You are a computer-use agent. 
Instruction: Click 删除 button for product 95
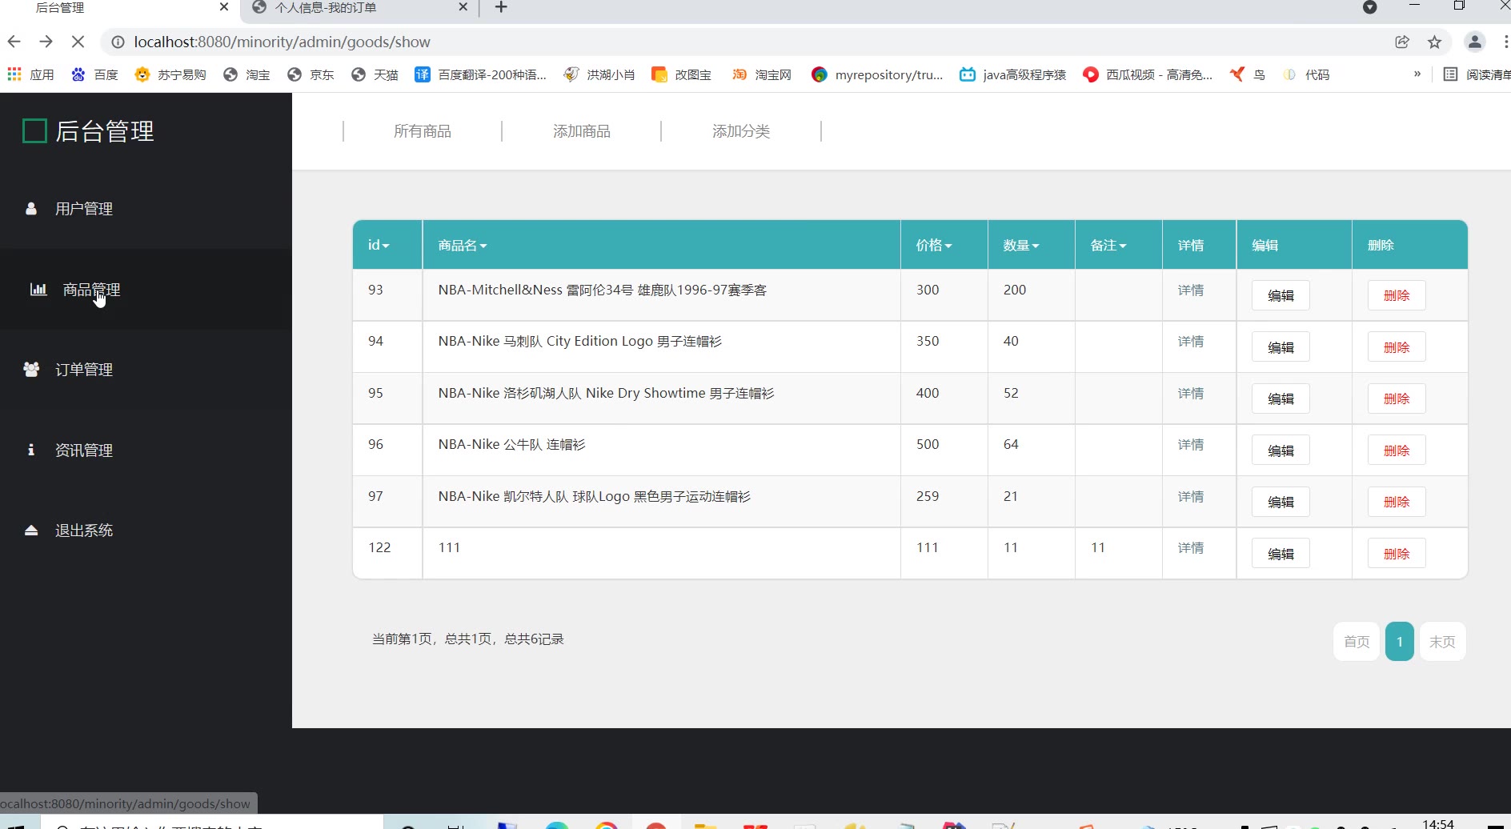click(x=1397, y=398)
